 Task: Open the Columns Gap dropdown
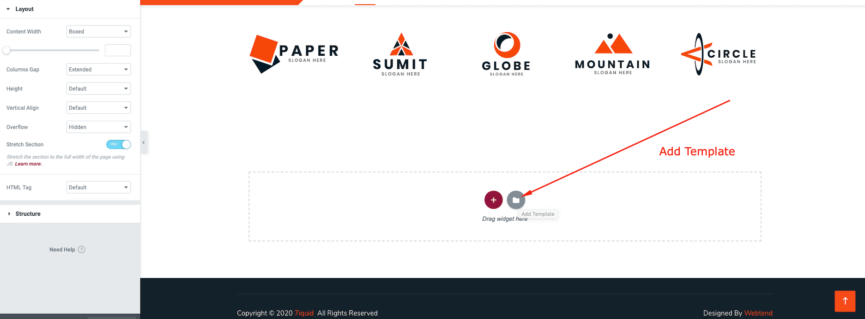point(98,70)
